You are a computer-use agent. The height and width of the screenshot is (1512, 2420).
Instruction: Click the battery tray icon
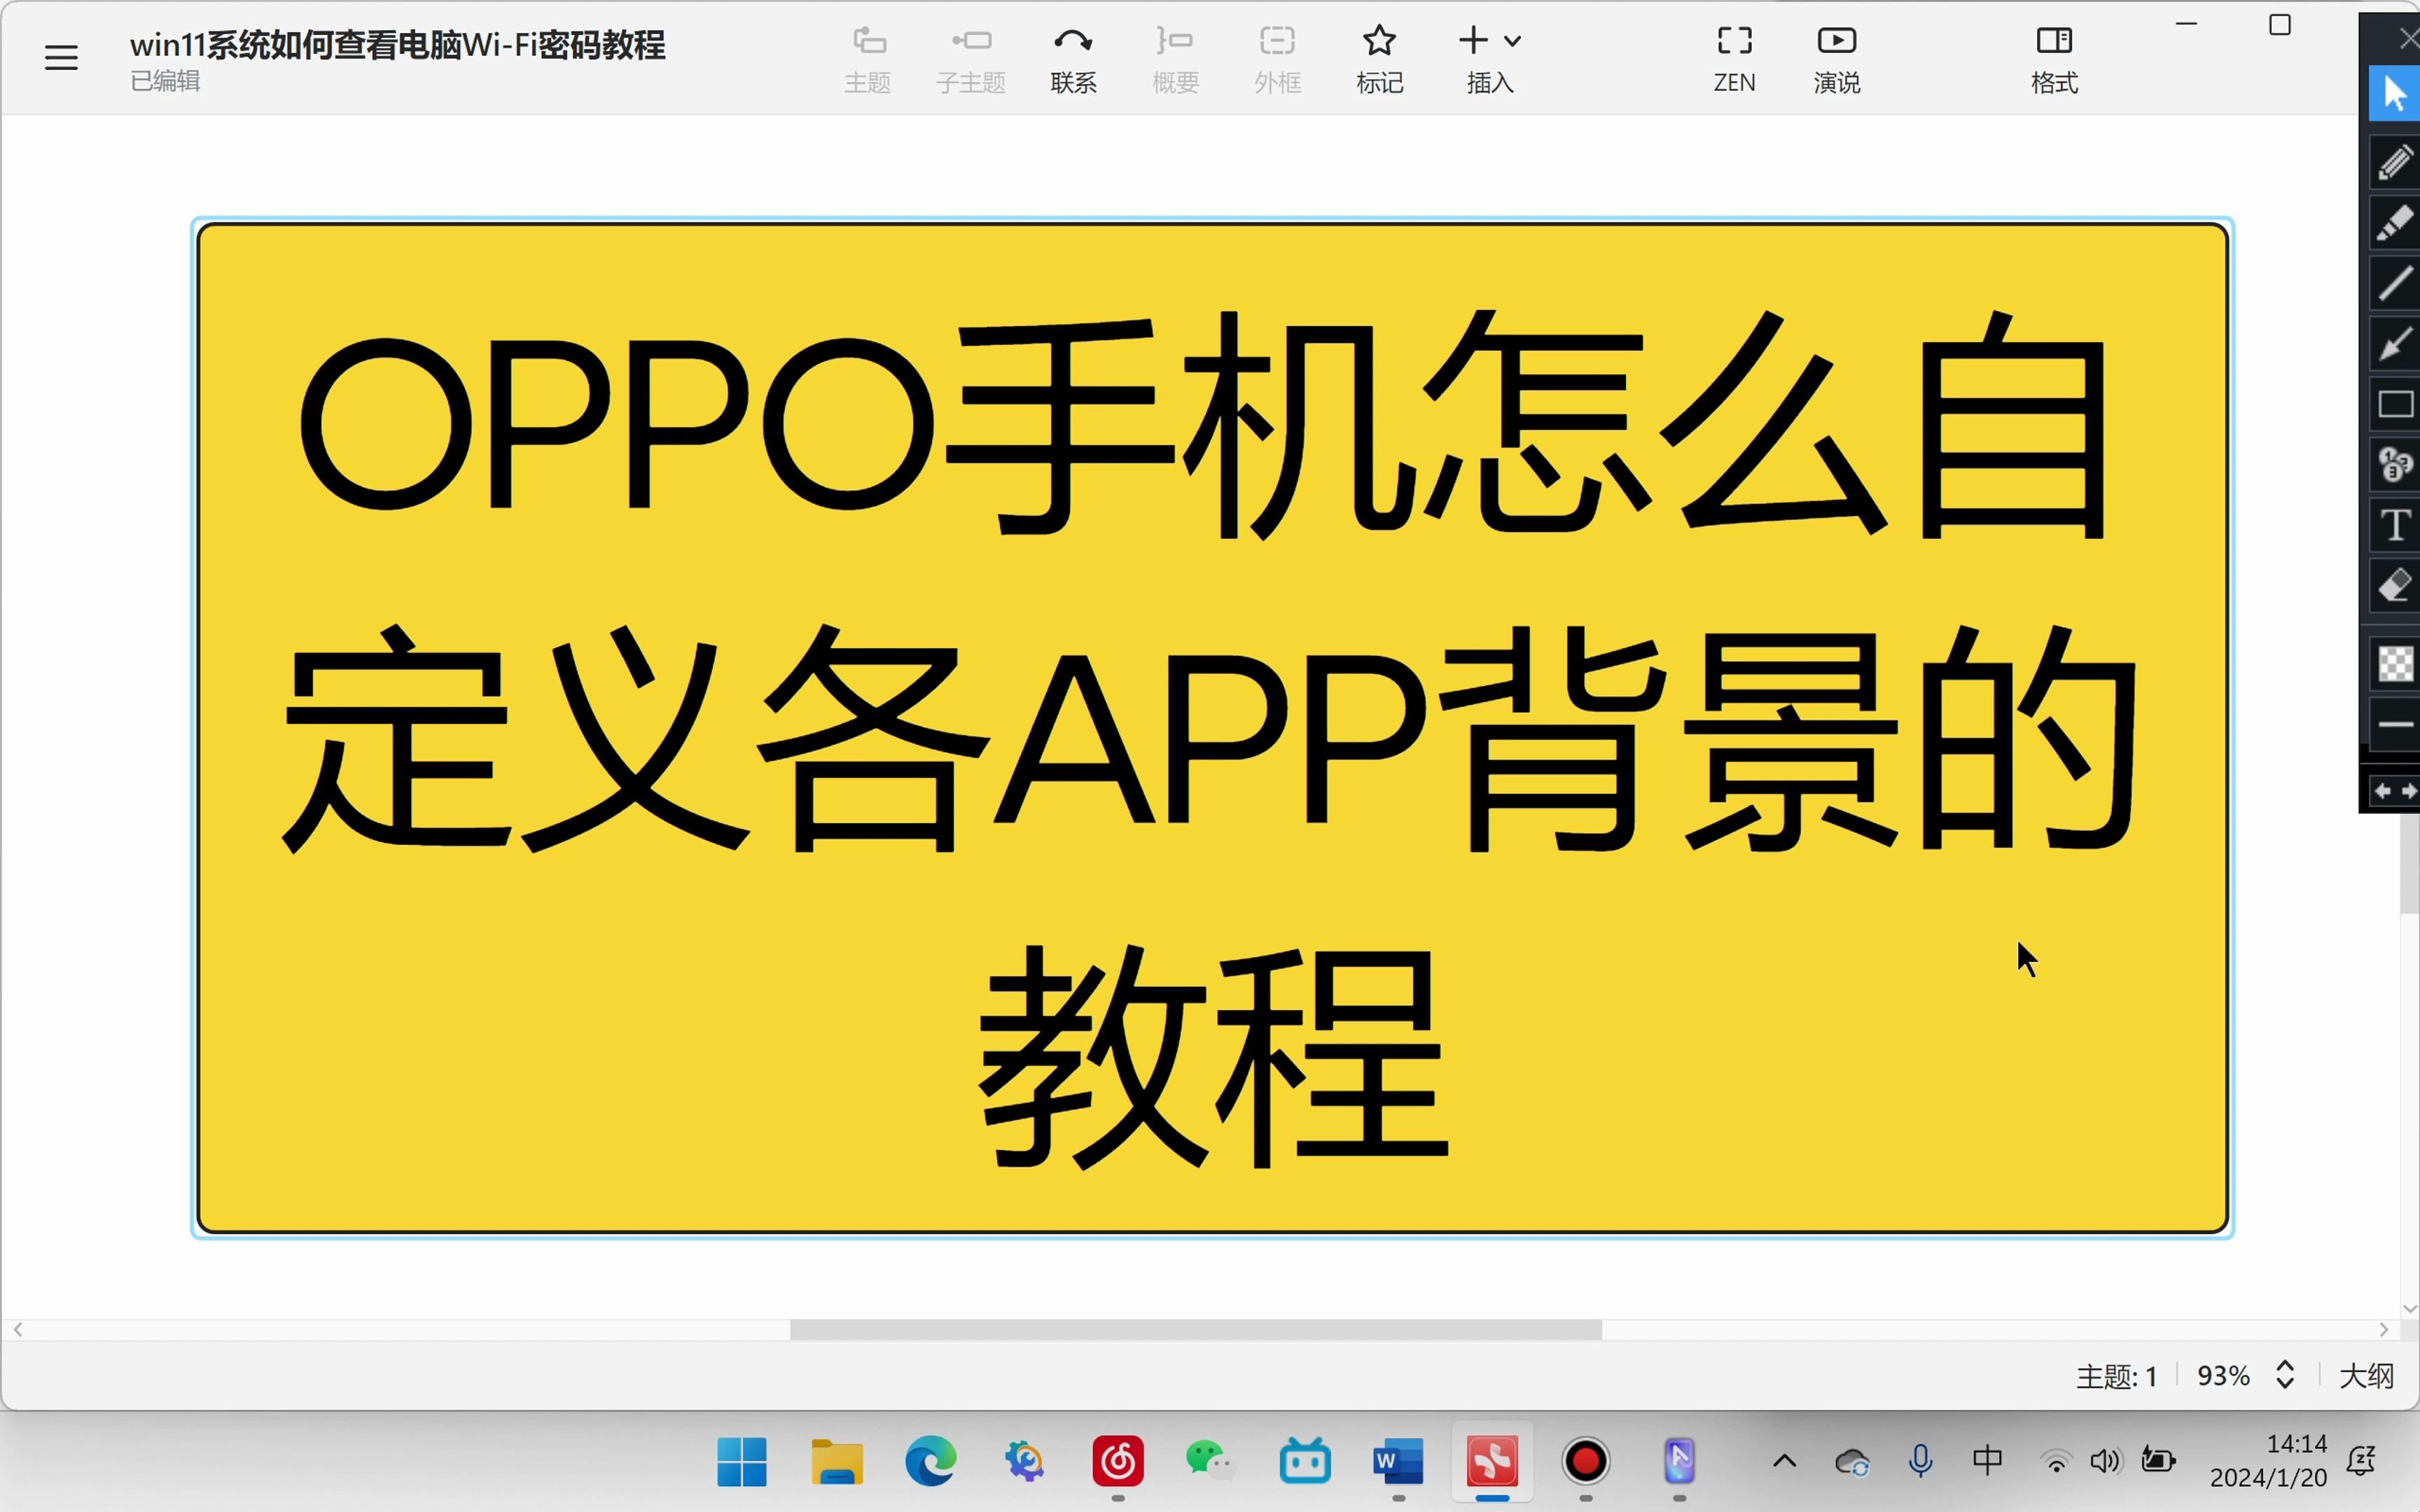pos(2158,1461)
